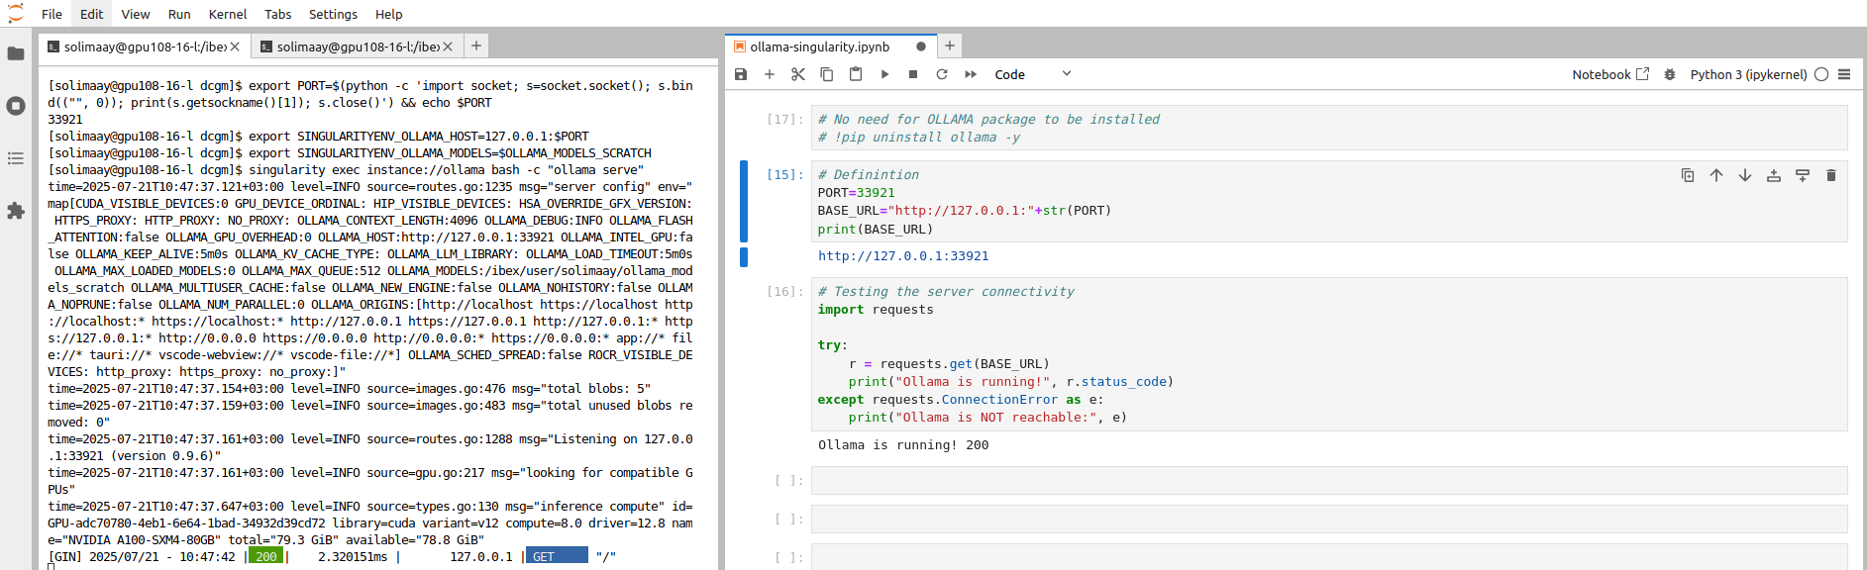This screenshot has width=1867, height=570.
Task: Open the View menu
Action: tap(136, 14)
